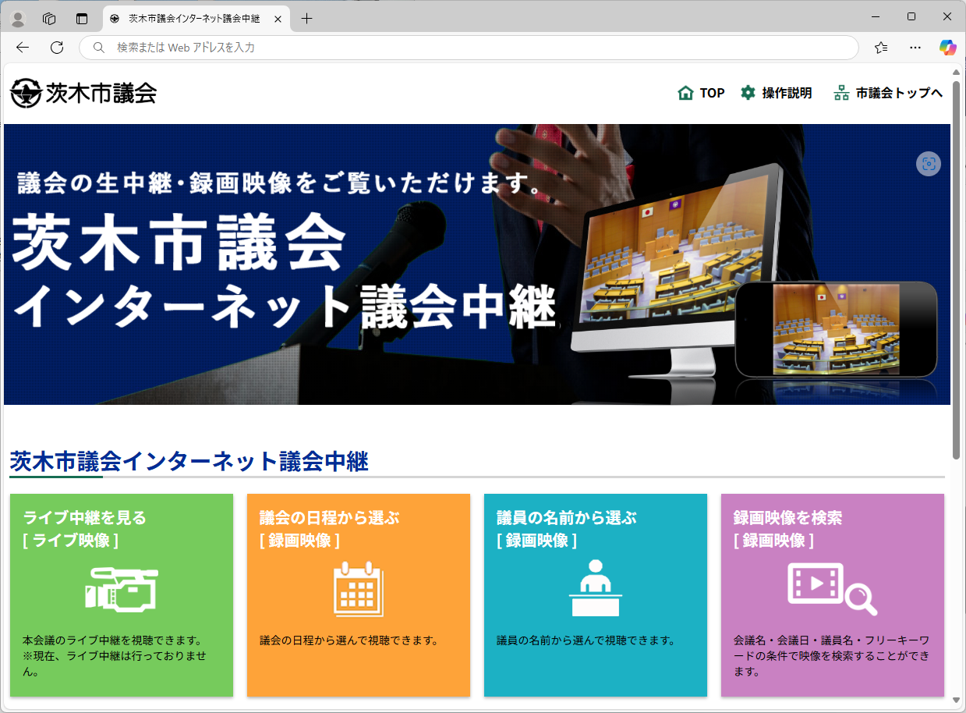Click the heading 茨木市議会インターネット議会中継
The height and width of the screenshot is (713, 966).
(x=189, y=462)
